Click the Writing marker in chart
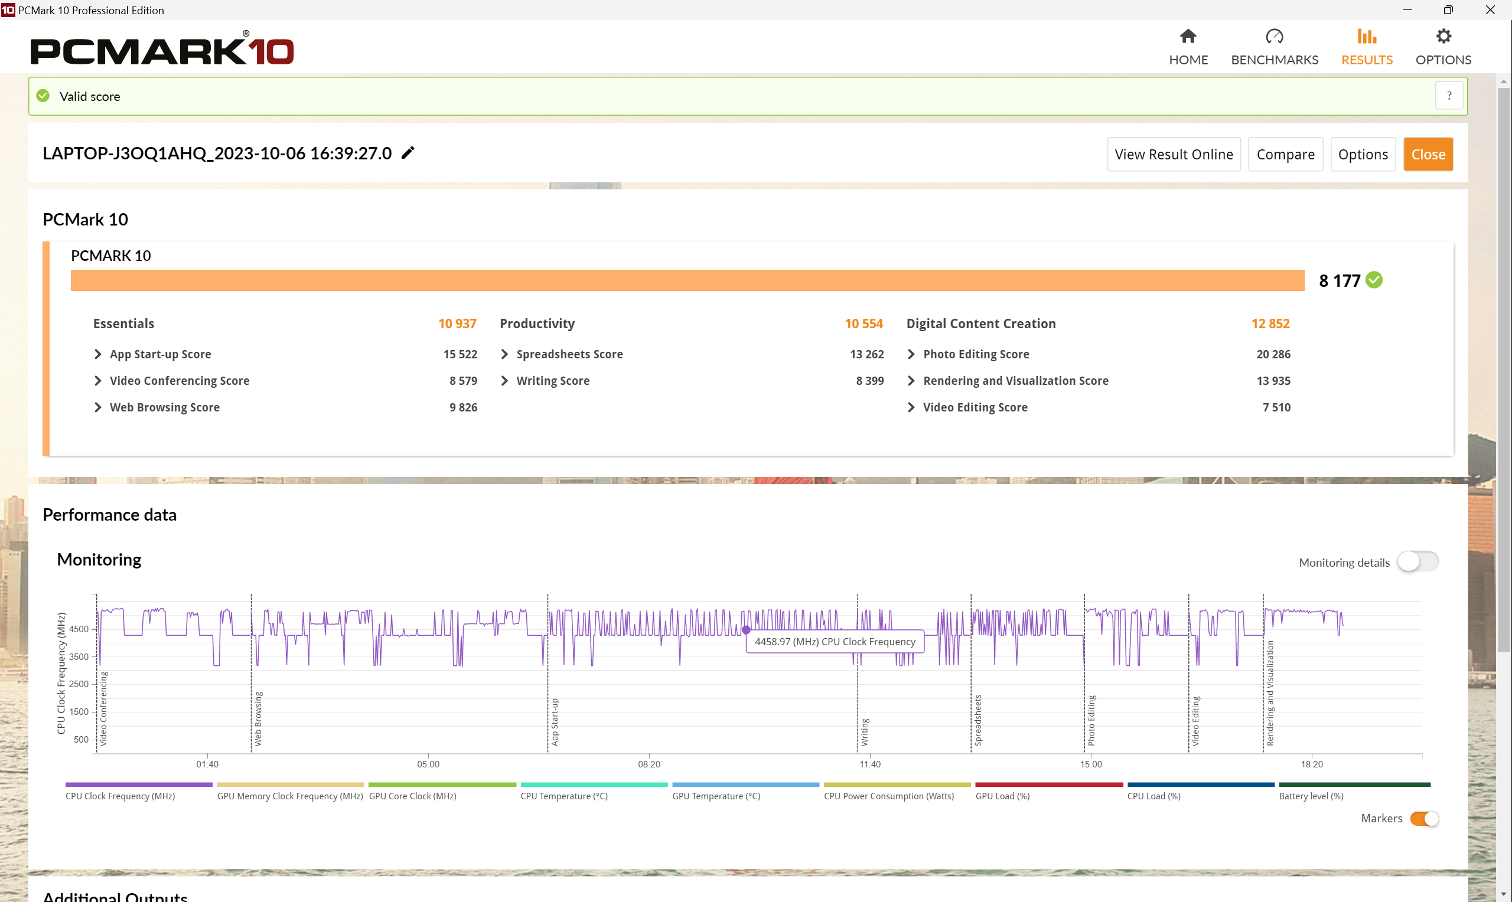The width and height of the screenshot is (1512, 902). [x=865, y=733]
